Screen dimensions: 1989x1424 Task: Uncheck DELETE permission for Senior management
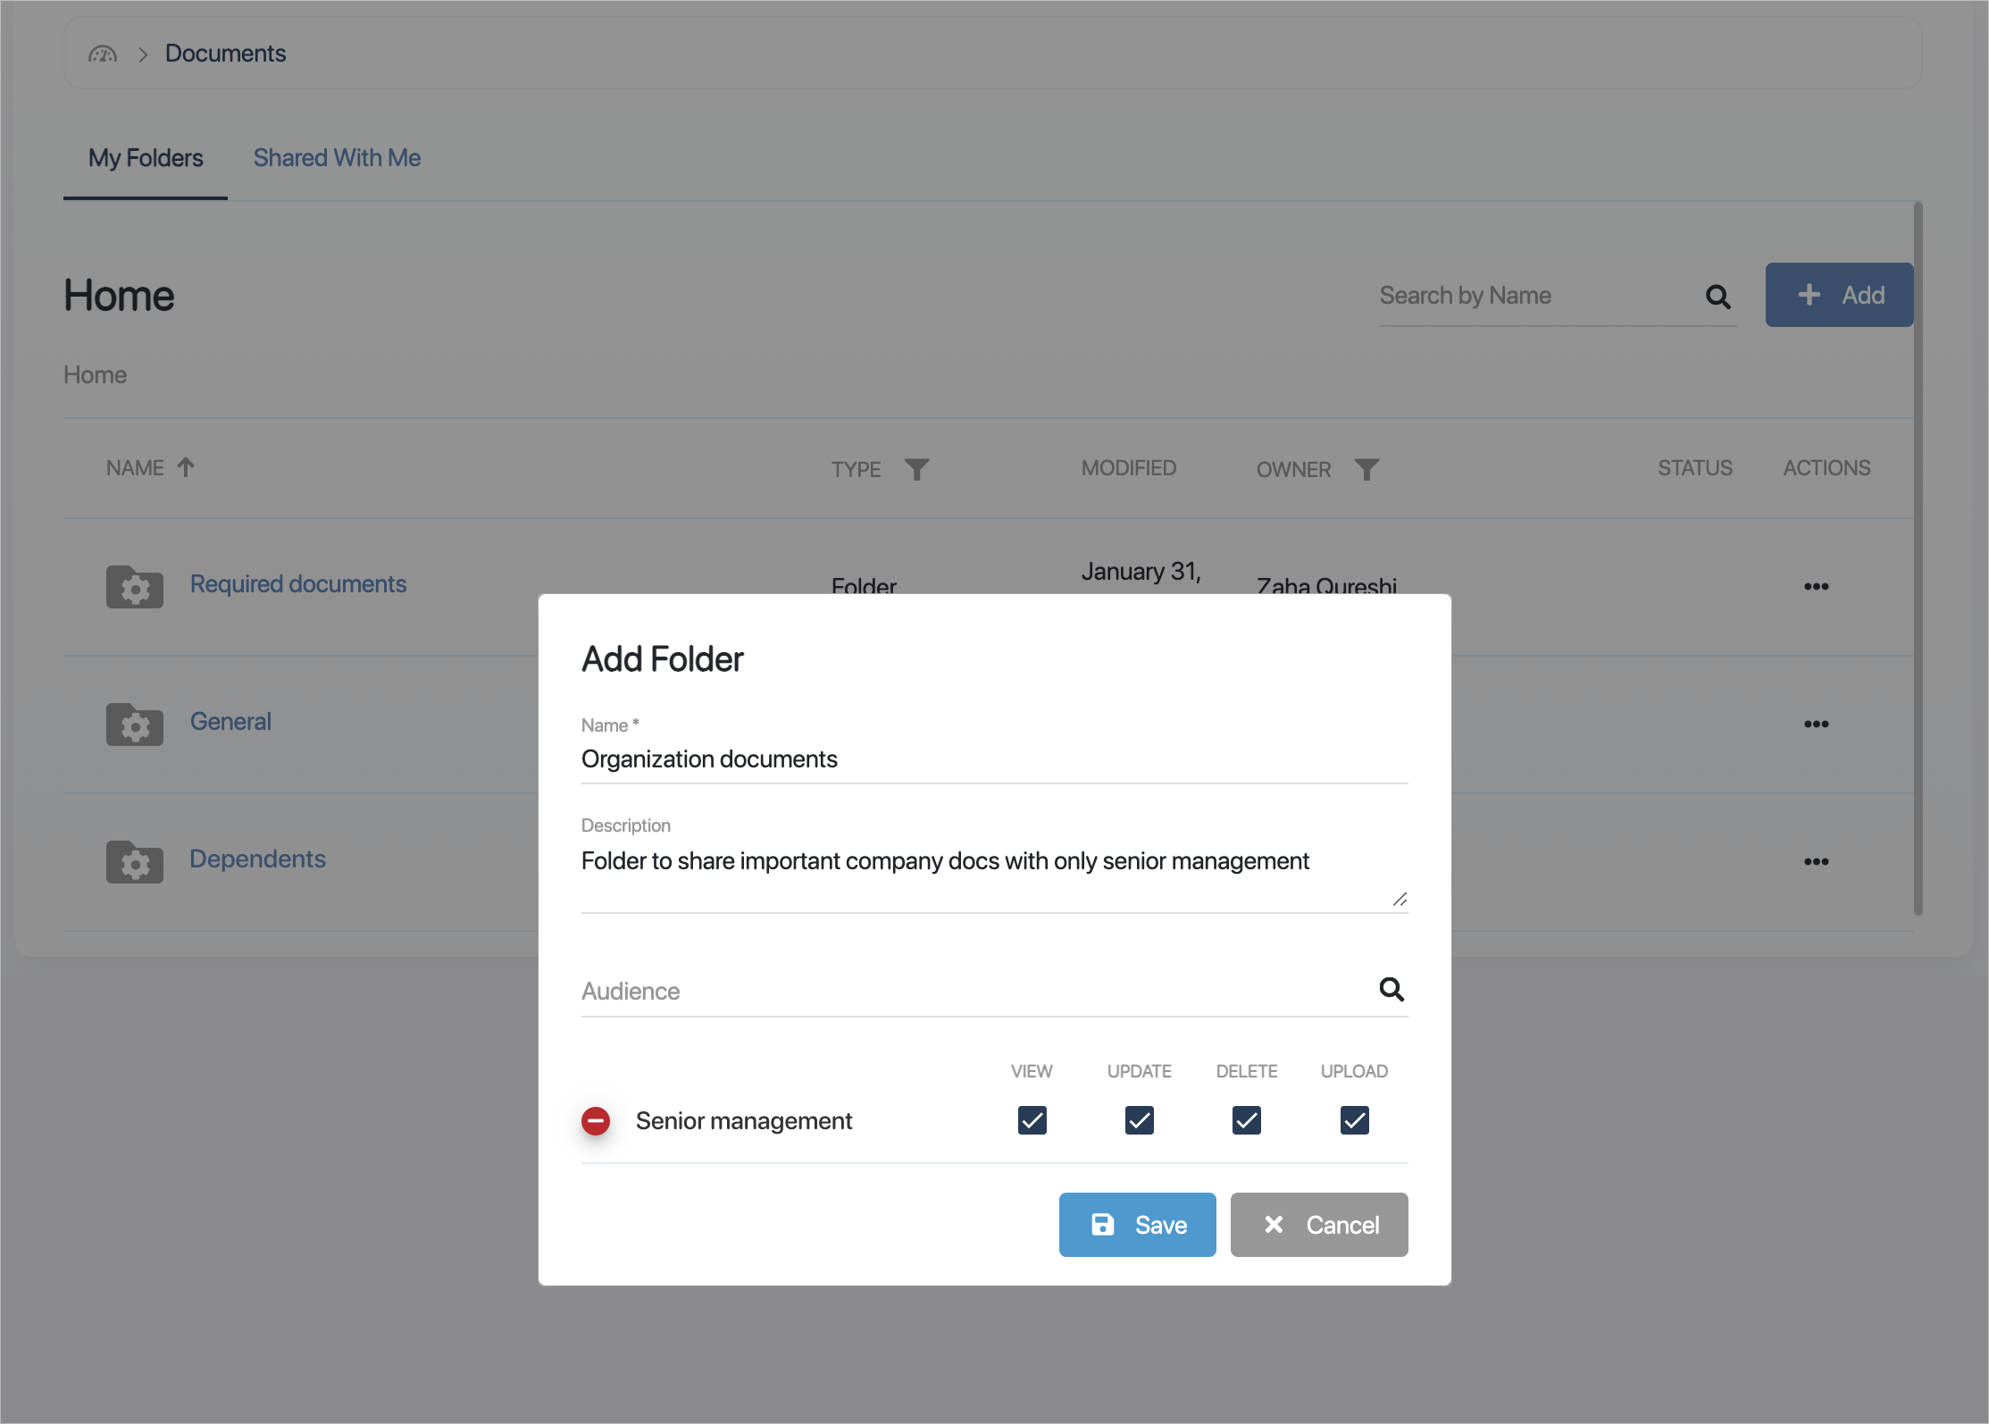click(x=1247, y=1120)
